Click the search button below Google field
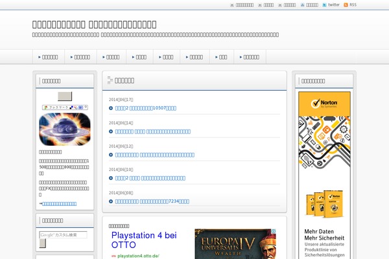 [42, 243]
